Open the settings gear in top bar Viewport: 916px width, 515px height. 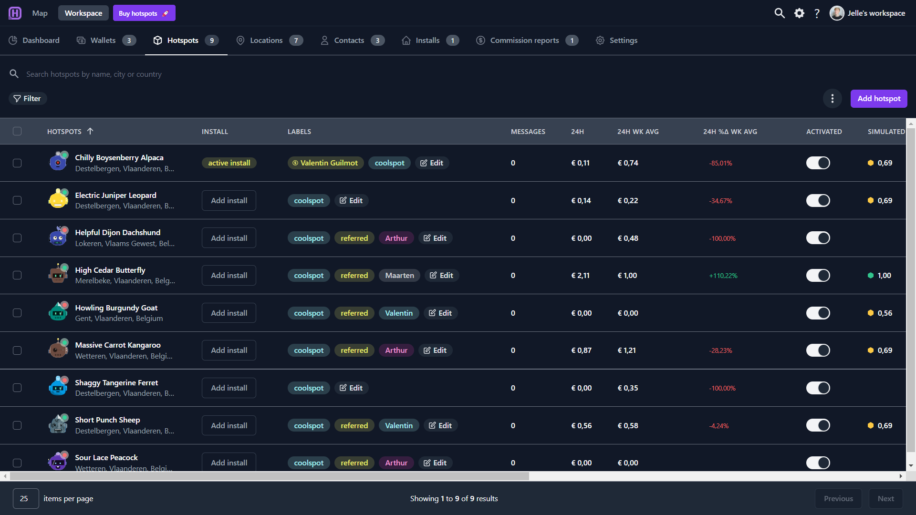(799, 13)
